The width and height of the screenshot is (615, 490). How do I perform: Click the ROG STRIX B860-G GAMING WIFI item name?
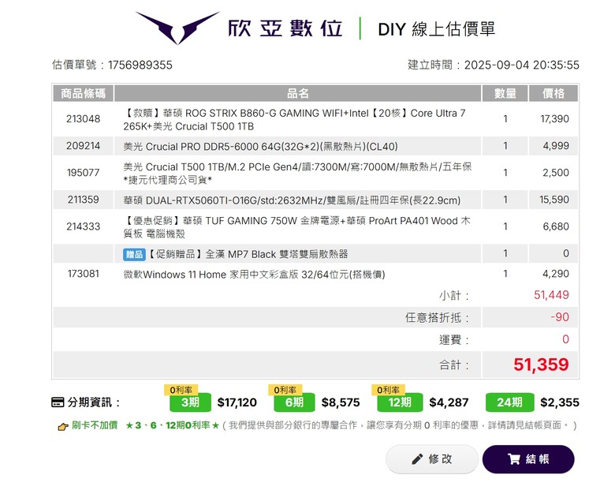click(294, 120)
